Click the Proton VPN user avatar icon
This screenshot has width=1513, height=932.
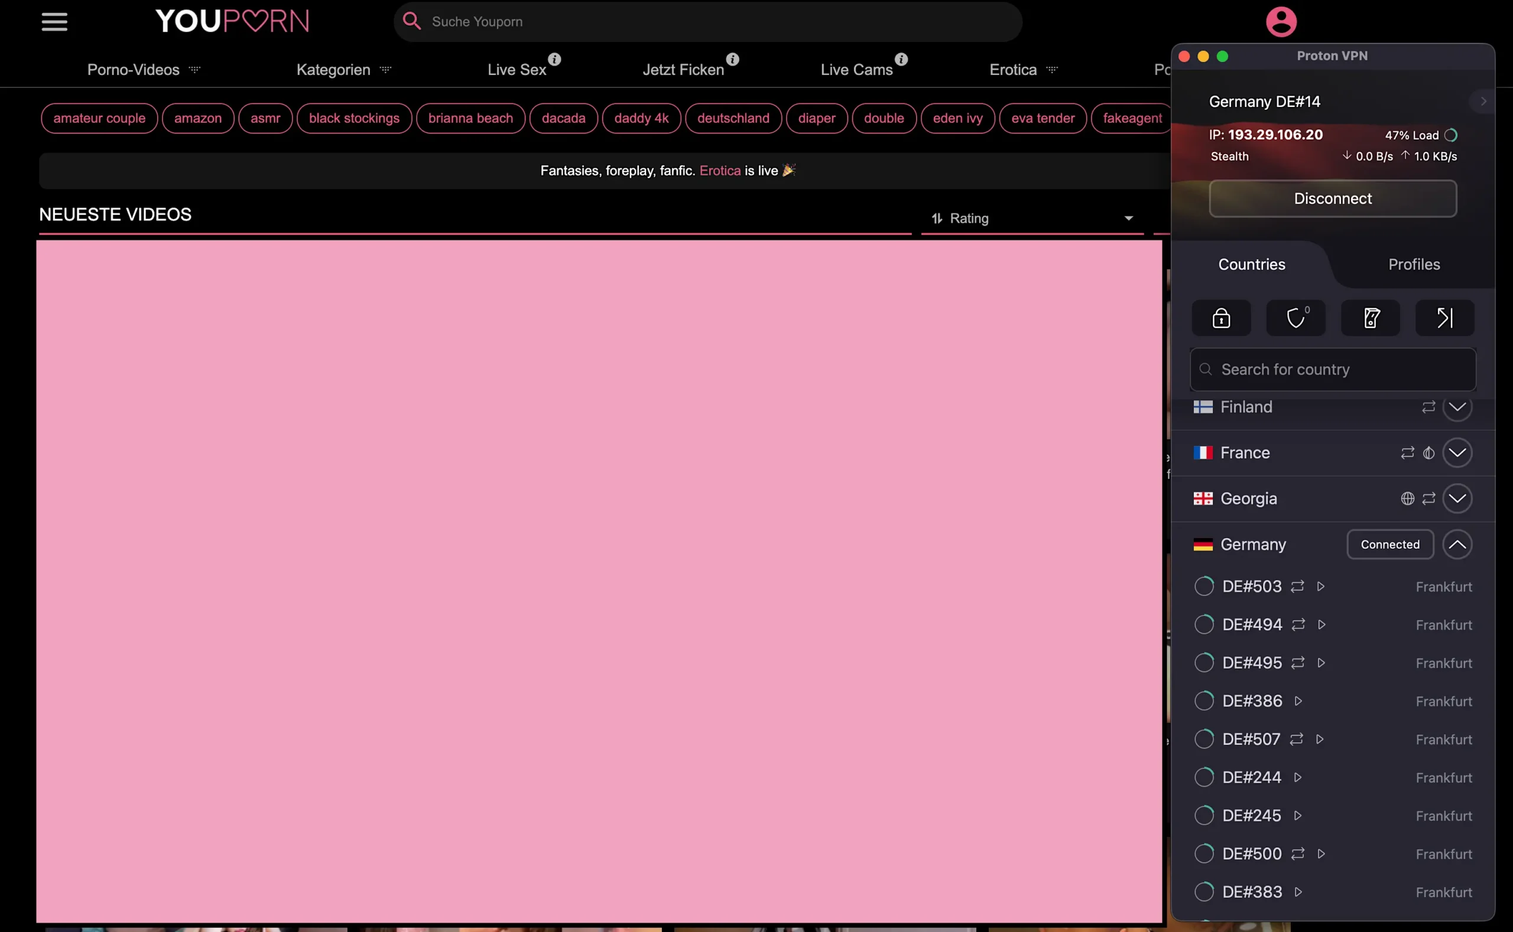[x=1281, y=21]
